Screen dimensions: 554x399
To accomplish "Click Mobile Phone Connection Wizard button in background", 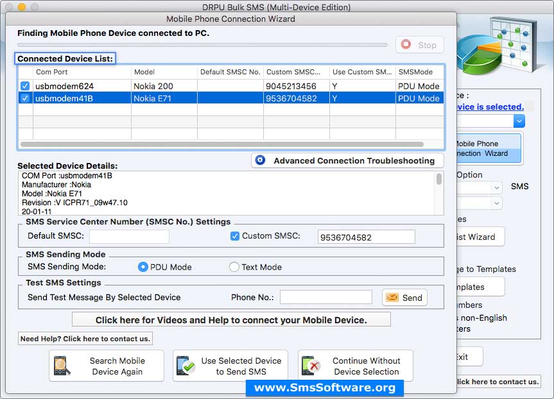I will pos(489,148).
